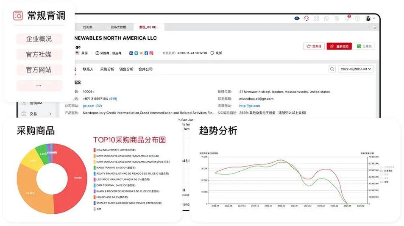Click the IKEA INDIA PRIVATE LIMITED legend swatch
Screen dimensions: 404x226
pos(95,150)
